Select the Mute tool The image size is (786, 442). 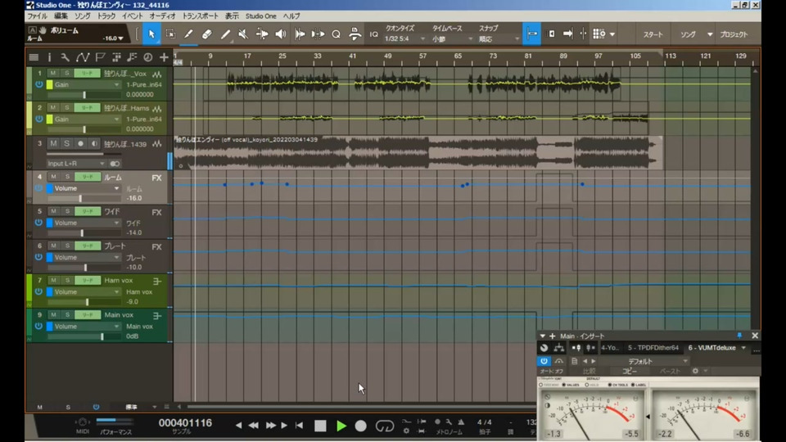[x=243, y=34]
